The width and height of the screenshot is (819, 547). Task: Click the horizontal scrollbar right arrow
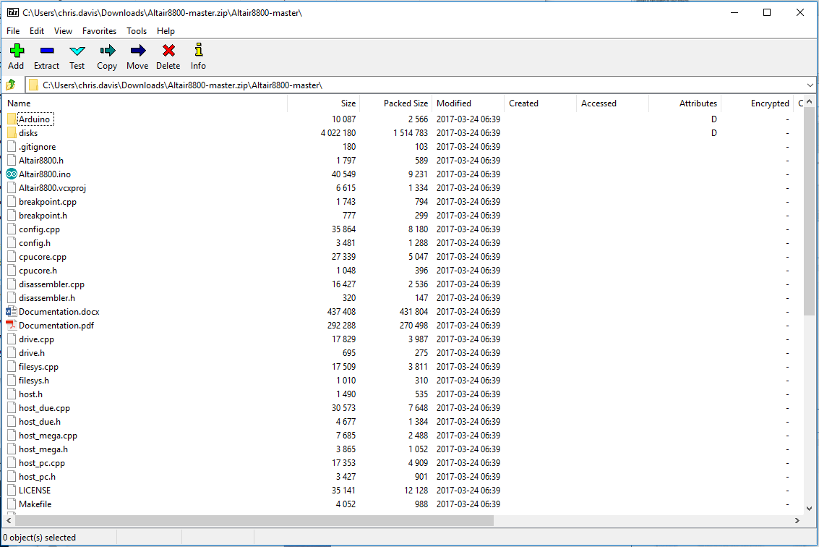click(797, 520)
